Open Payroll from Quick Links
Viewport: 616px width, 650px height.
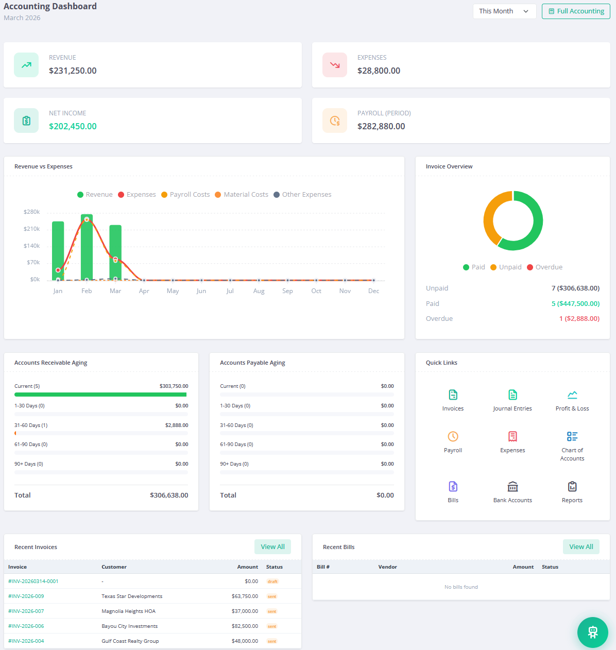point(453,441)
